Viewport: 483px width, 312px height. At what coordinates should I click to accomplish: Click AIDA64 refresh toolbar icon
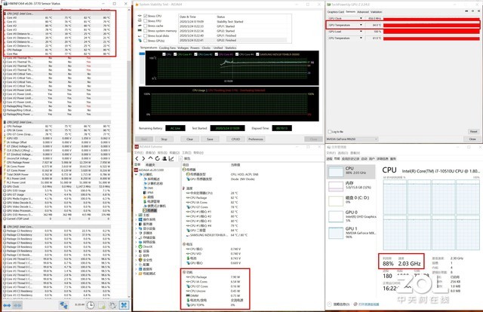pyautogui.click(x=158, y=158)
